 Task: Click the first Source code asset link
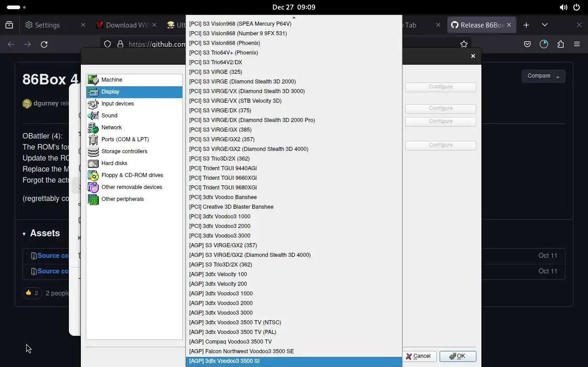[53, 256]
